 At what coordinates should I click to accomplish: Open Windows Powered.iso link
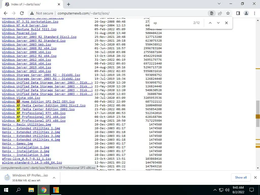(19, 33)
